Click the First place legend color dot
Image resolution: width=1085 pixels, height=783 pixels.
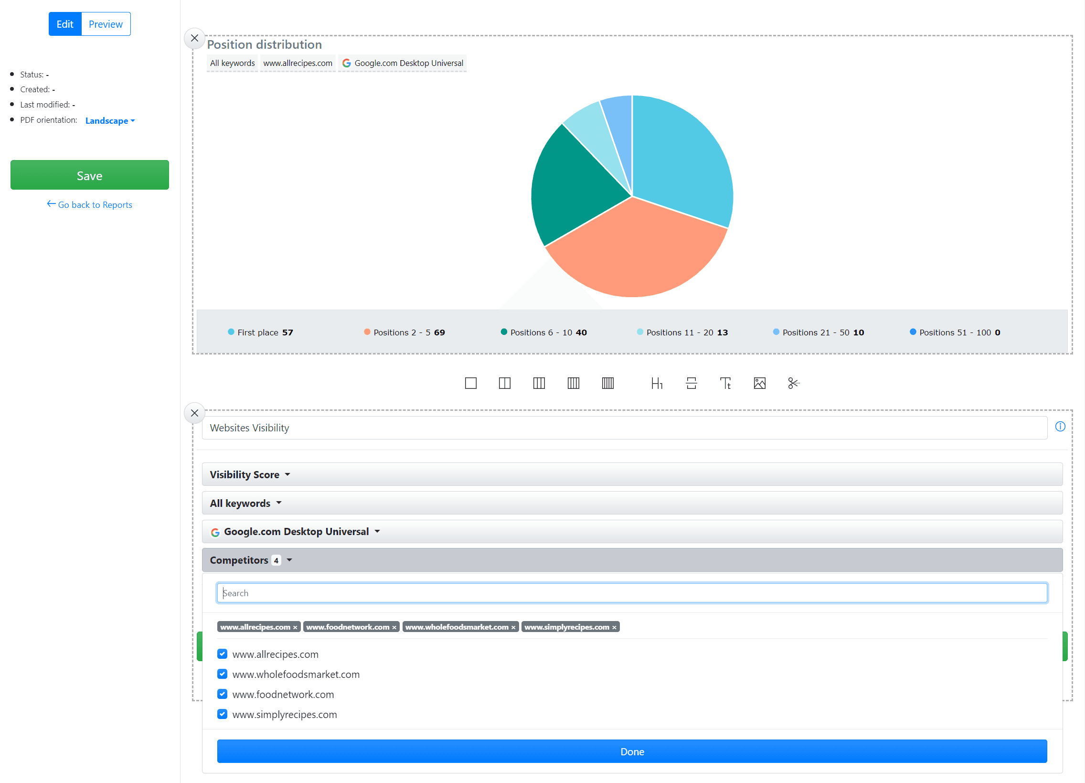pyautogui.click(x=231, y=332)
